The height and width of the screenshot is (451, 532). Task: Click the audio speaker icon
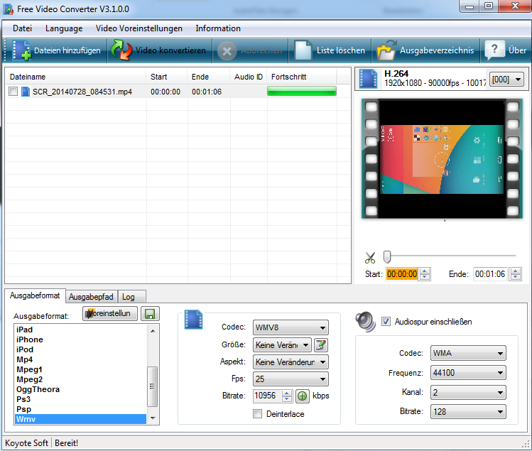point(365,321)
